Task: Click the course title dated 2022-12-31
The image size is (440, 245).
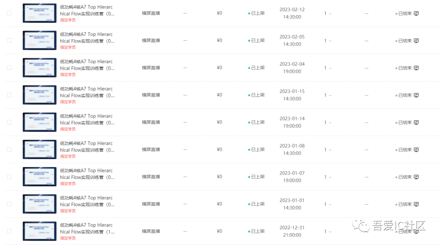Action: (87, 228)
